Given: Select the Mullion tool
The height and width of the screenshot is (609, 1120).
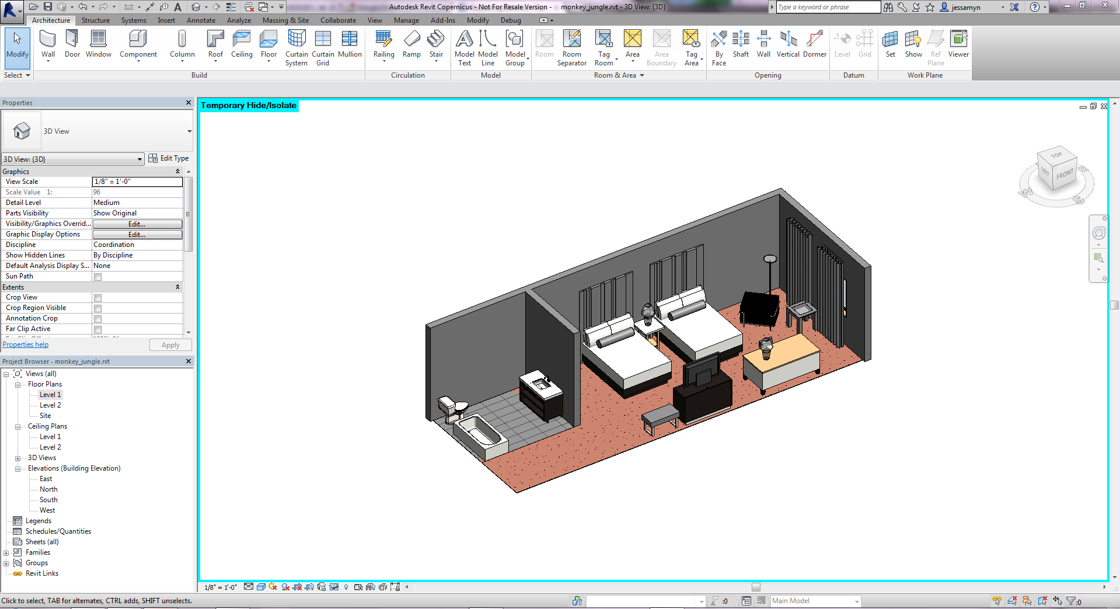Looking at the screenshot, I should tap(350, 45).
